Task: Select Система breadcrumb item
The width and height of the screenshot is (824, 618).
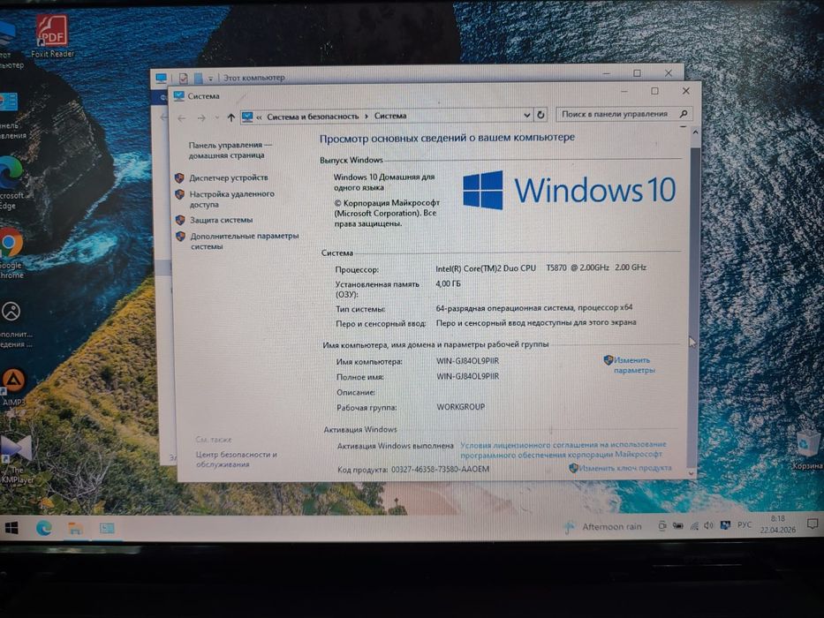Action: click(390, 116)
